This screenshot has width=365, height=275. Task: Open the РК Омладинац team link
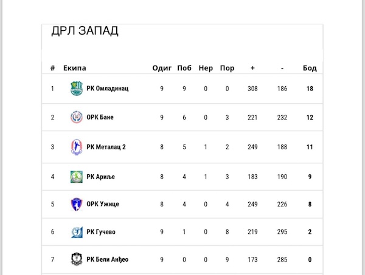click(107, 89)
